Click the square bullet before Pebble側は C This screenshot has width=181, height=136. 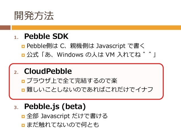(23, 47)
